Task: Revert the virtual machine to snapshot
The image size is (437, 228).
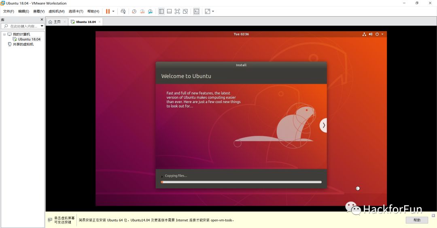Action: (x=142, y=11)
